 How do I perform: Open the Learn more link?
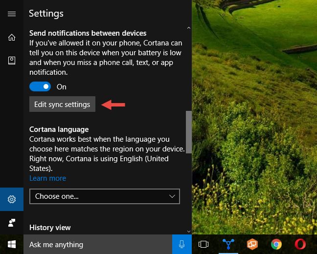coord(48,178)
